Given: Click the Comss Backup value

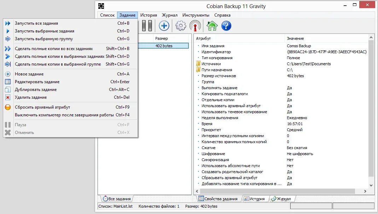Looking at the screenshot, I should pyautogui.click(x=299, y=46).
